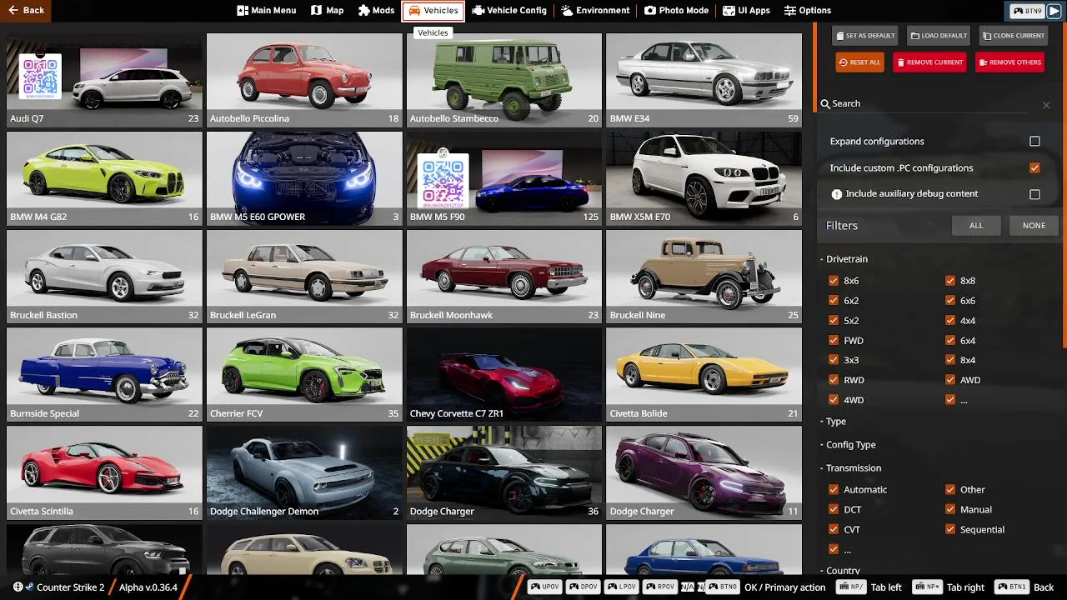Open Vehicle Config menu
1067x600 pixels.
509,11
